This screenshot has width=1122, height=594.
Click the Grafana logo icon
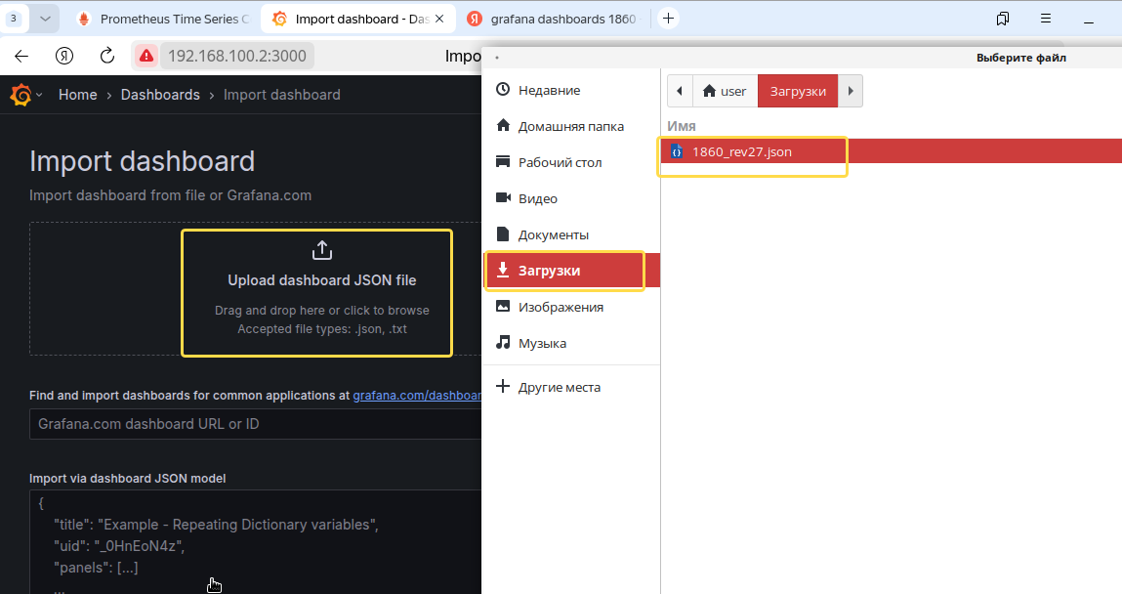click(x=21, y=95)
